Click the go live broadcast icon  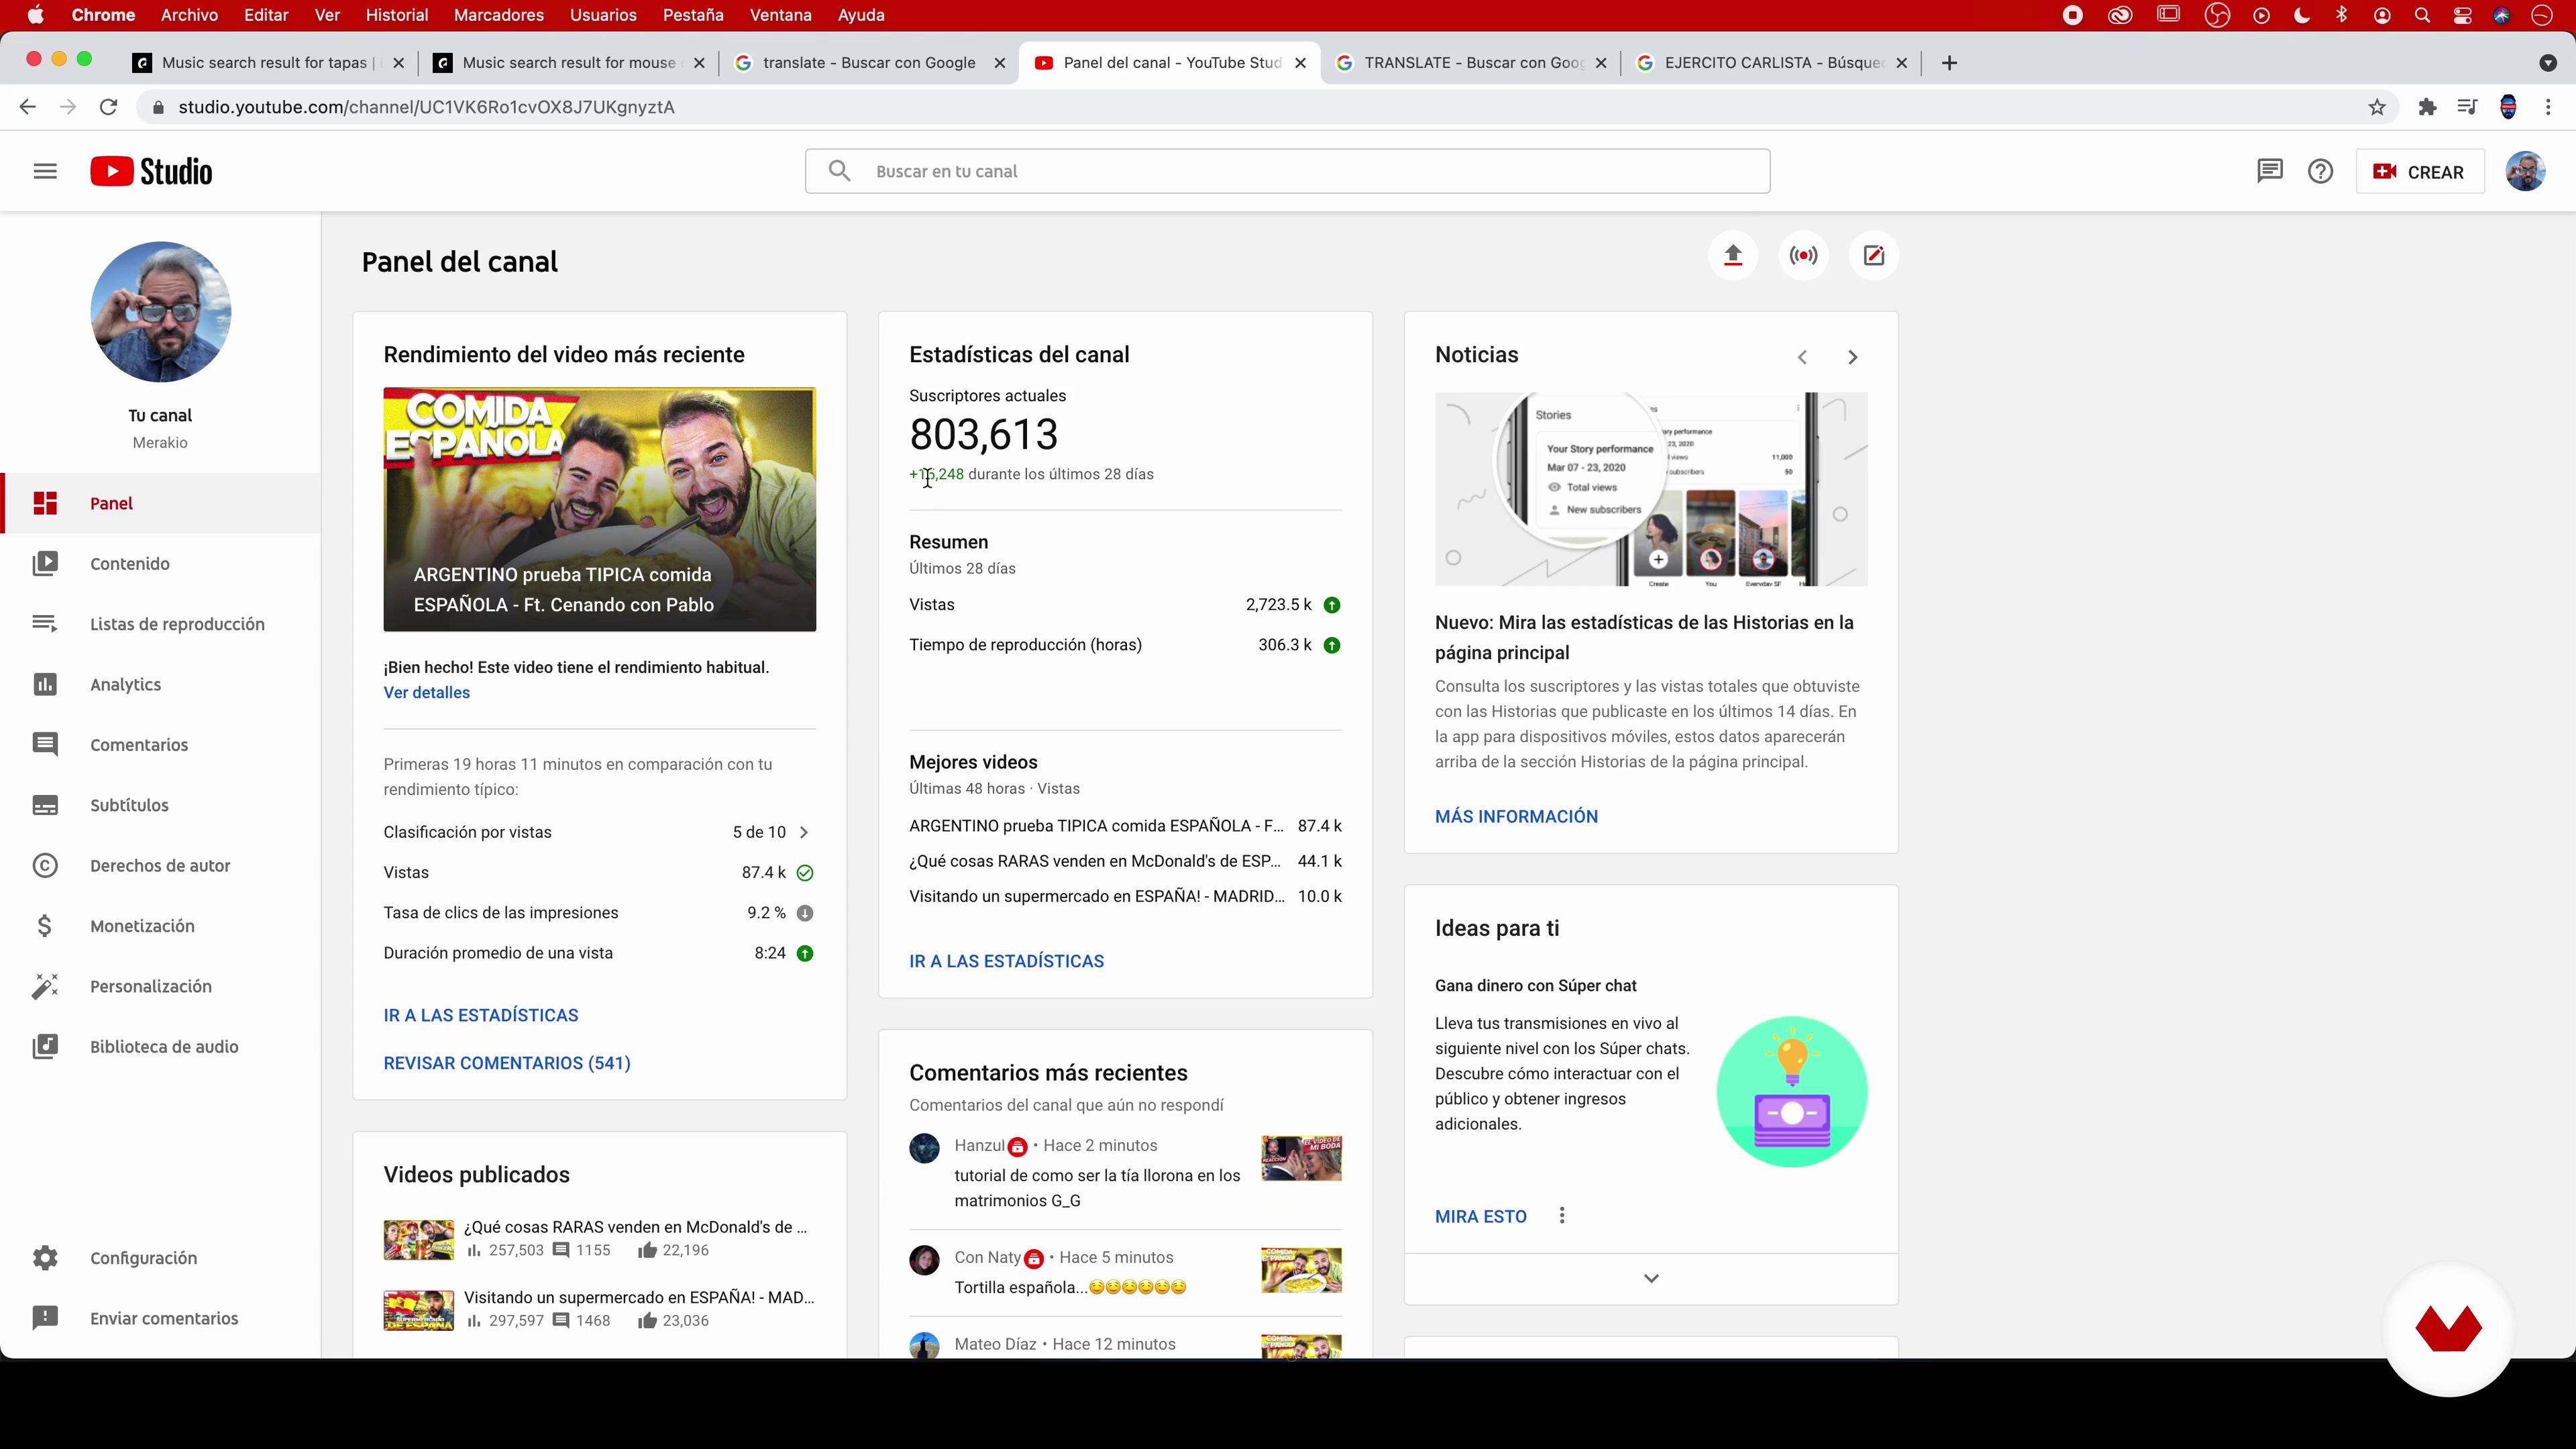pyautogui.click(x=1803, y=256)
